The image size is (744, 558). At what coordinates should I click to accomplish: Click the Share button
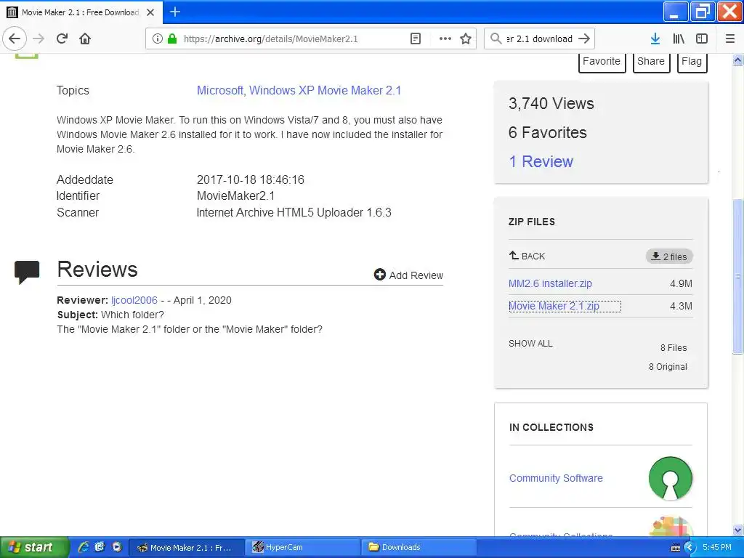[x=651, y=62]
